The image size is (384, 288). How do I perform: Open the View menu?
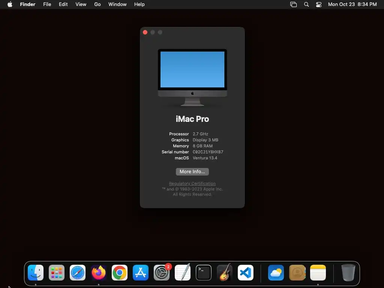coord(81,4)
